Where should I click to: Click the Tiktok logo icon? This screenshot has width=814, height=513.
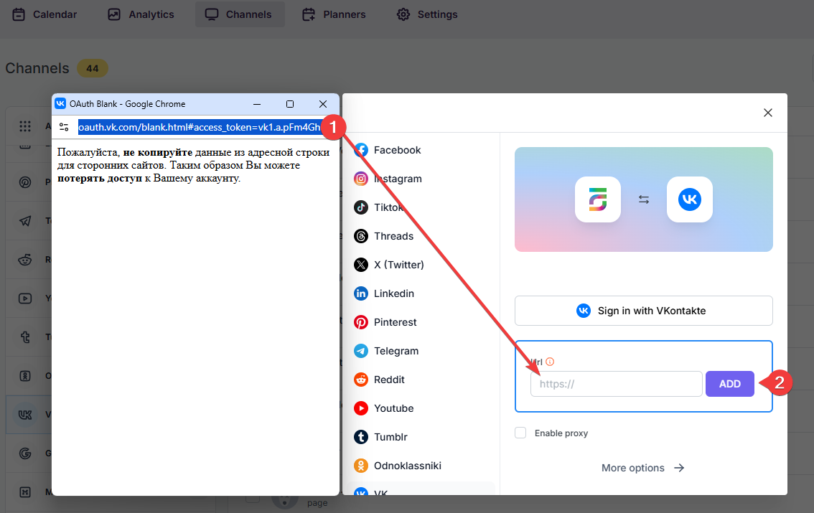point(361,207)
